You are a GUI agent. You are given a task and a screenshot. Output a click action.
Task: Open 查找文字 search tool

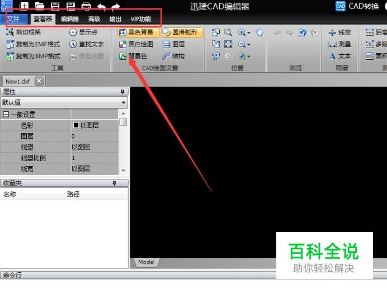point(86,44)
